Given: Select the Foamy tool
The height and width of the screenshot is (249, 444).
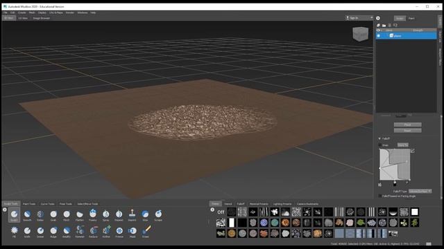Looking at the screenshot, I should (92, 215).
